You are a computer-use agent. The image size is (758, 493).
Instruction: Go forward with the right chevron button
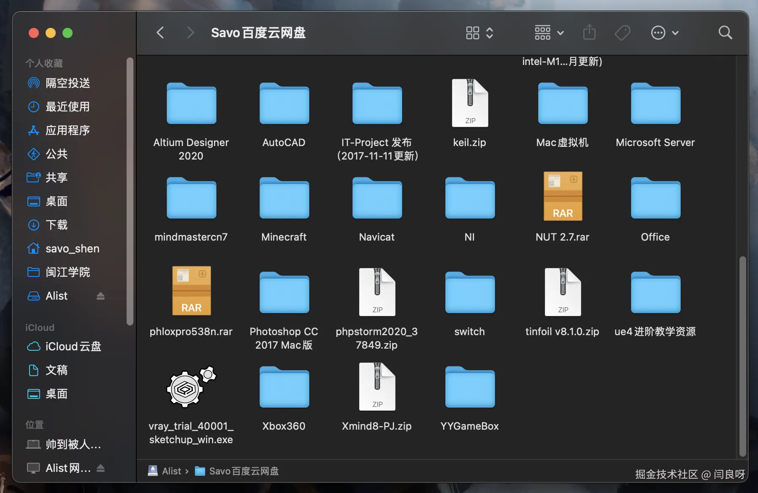pyautogui.click(x=190, y=33)
